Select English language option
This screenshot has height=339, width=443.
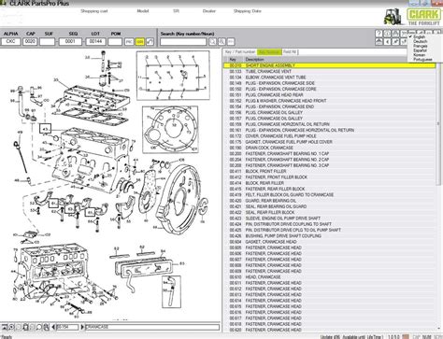(419, 37)
